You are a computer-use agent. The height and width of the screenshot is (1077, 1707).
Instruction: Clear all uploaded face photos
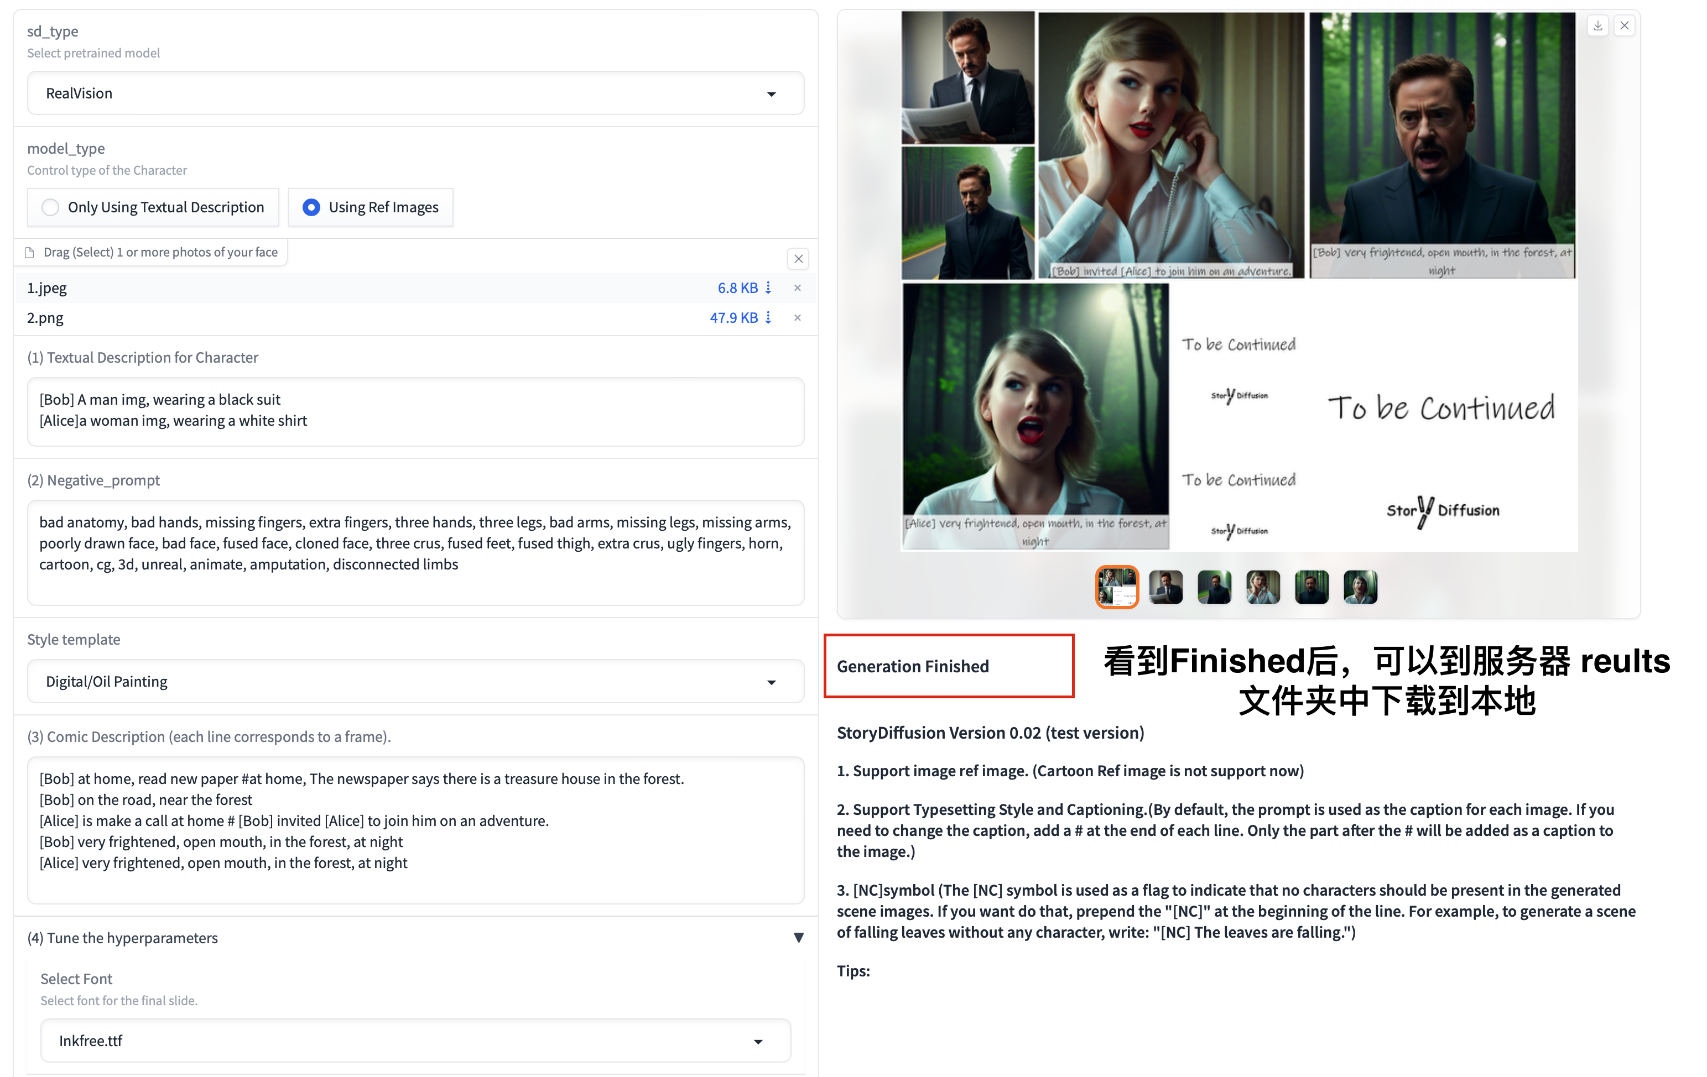point(798,259)
